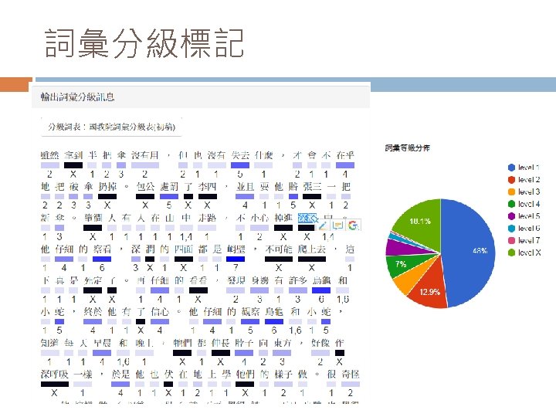Click the word 東方

pyautogui.click(x=283, y=343)
